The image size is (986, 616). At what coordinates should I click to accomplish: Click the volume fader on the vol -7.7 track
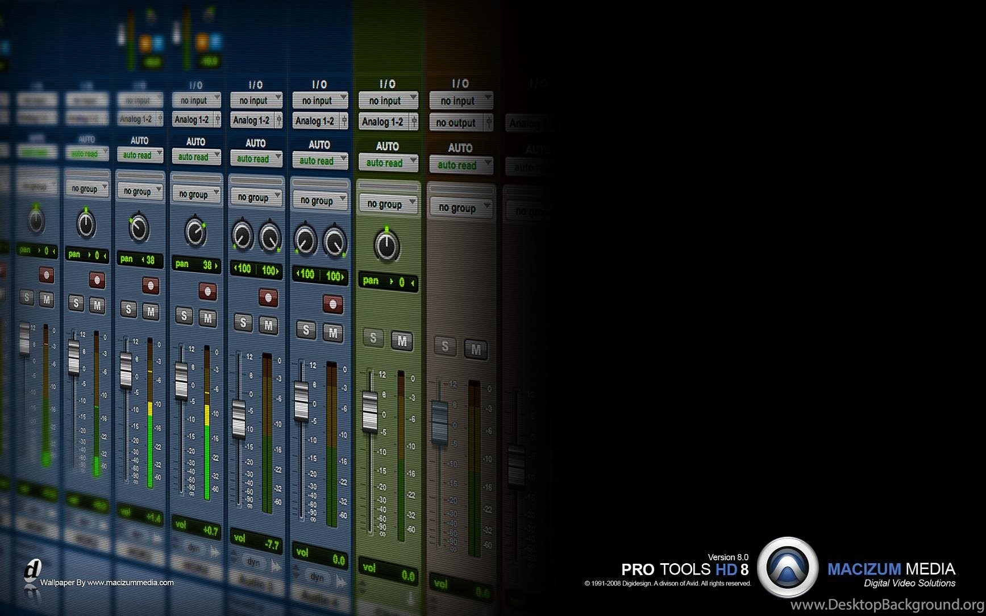click(x=239, y=419)
